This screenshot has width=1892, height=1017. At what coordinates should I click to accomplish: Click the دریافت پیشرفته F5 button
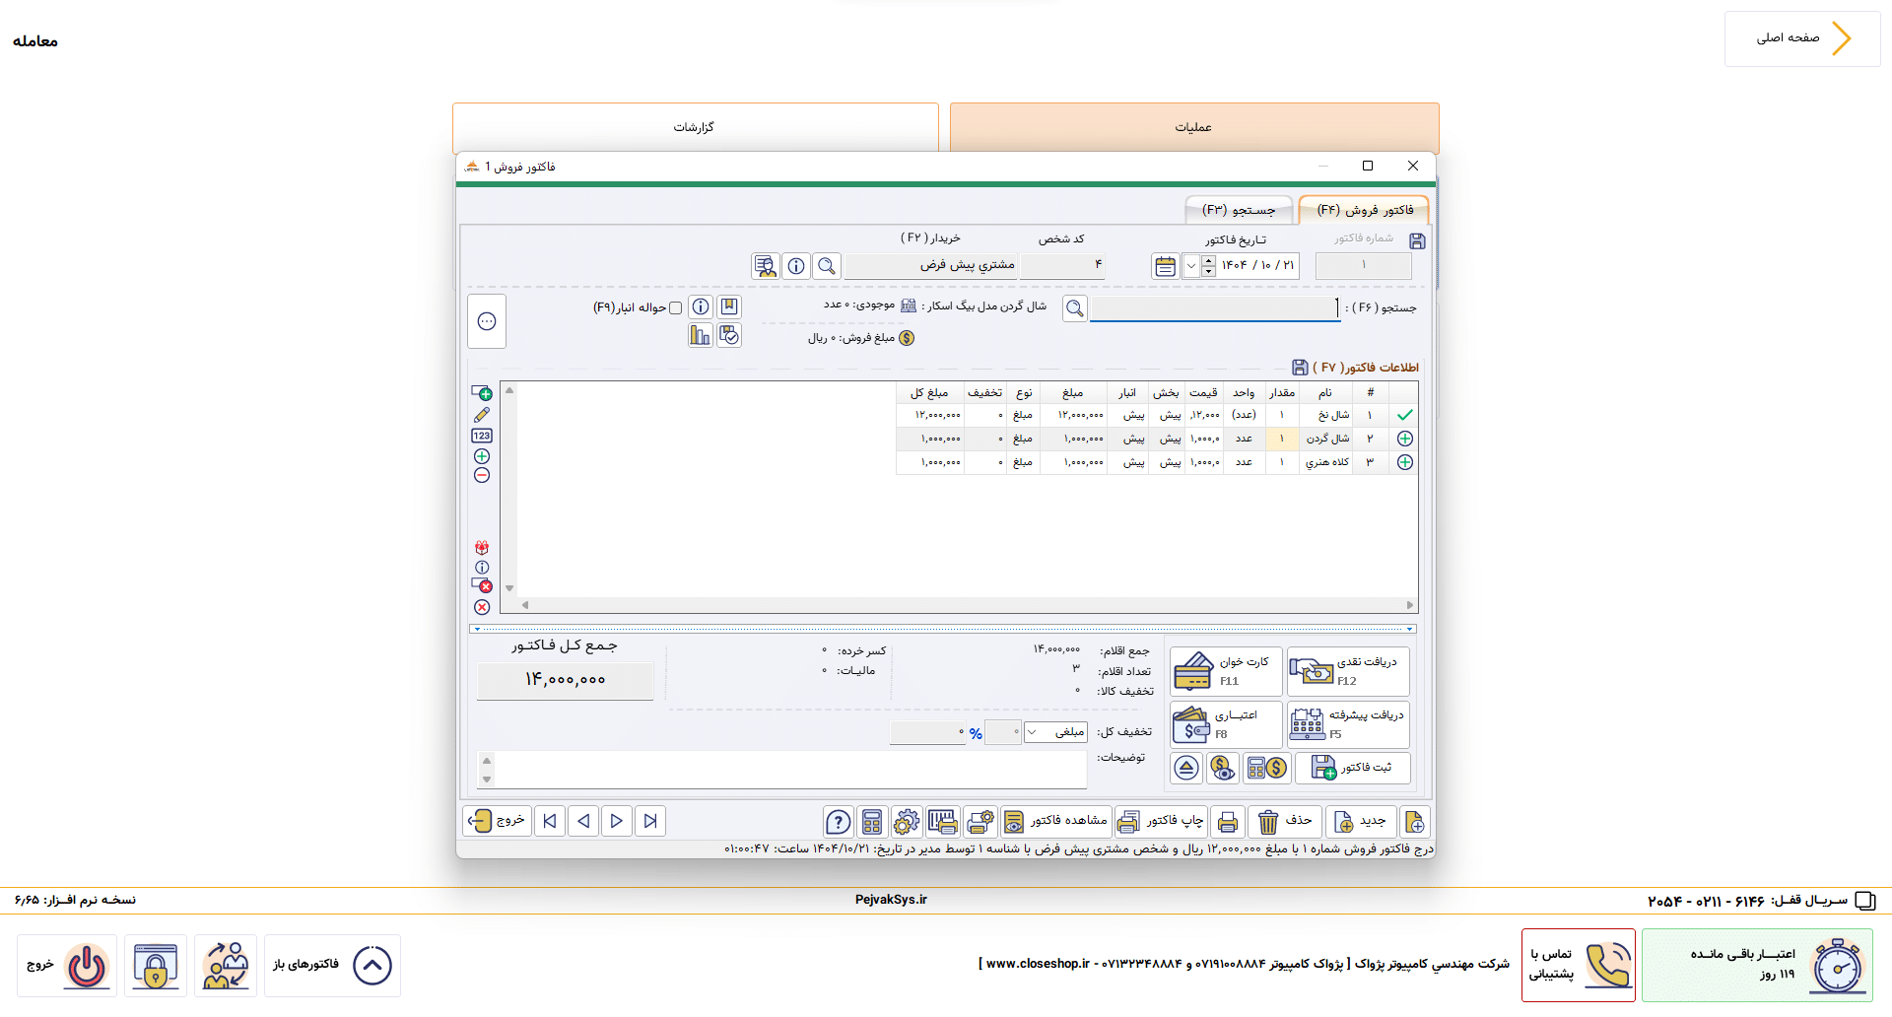1349,724
